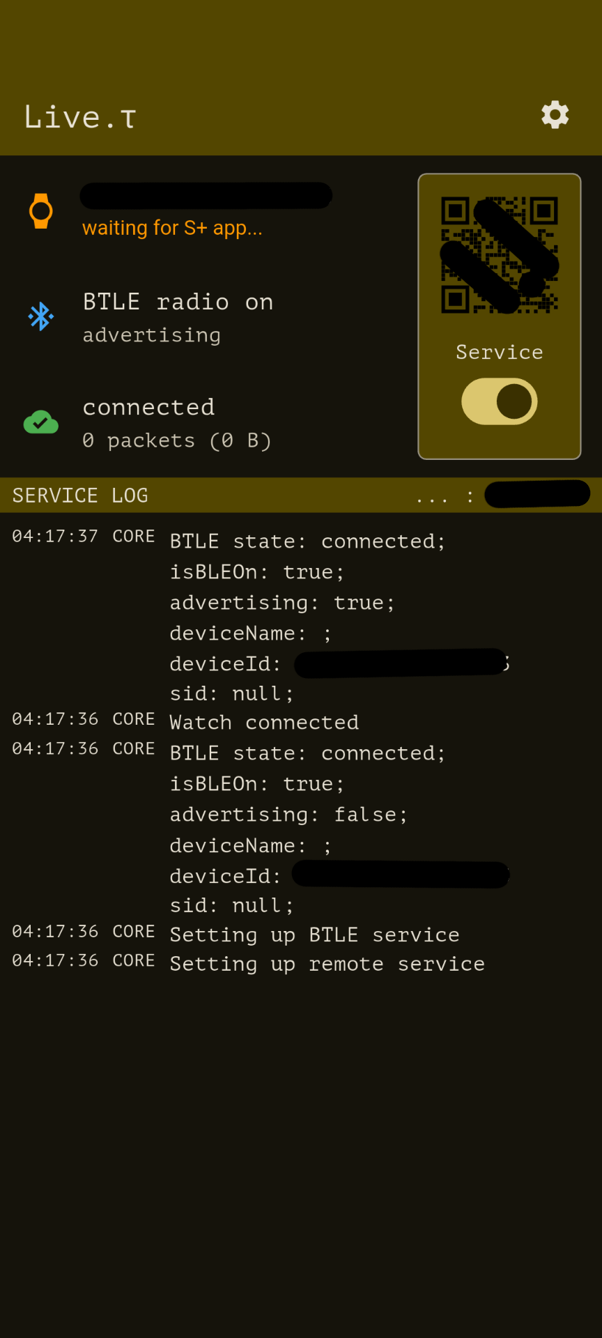Tap the '0 packets (0 B)' counter

[x=177, y=440]
